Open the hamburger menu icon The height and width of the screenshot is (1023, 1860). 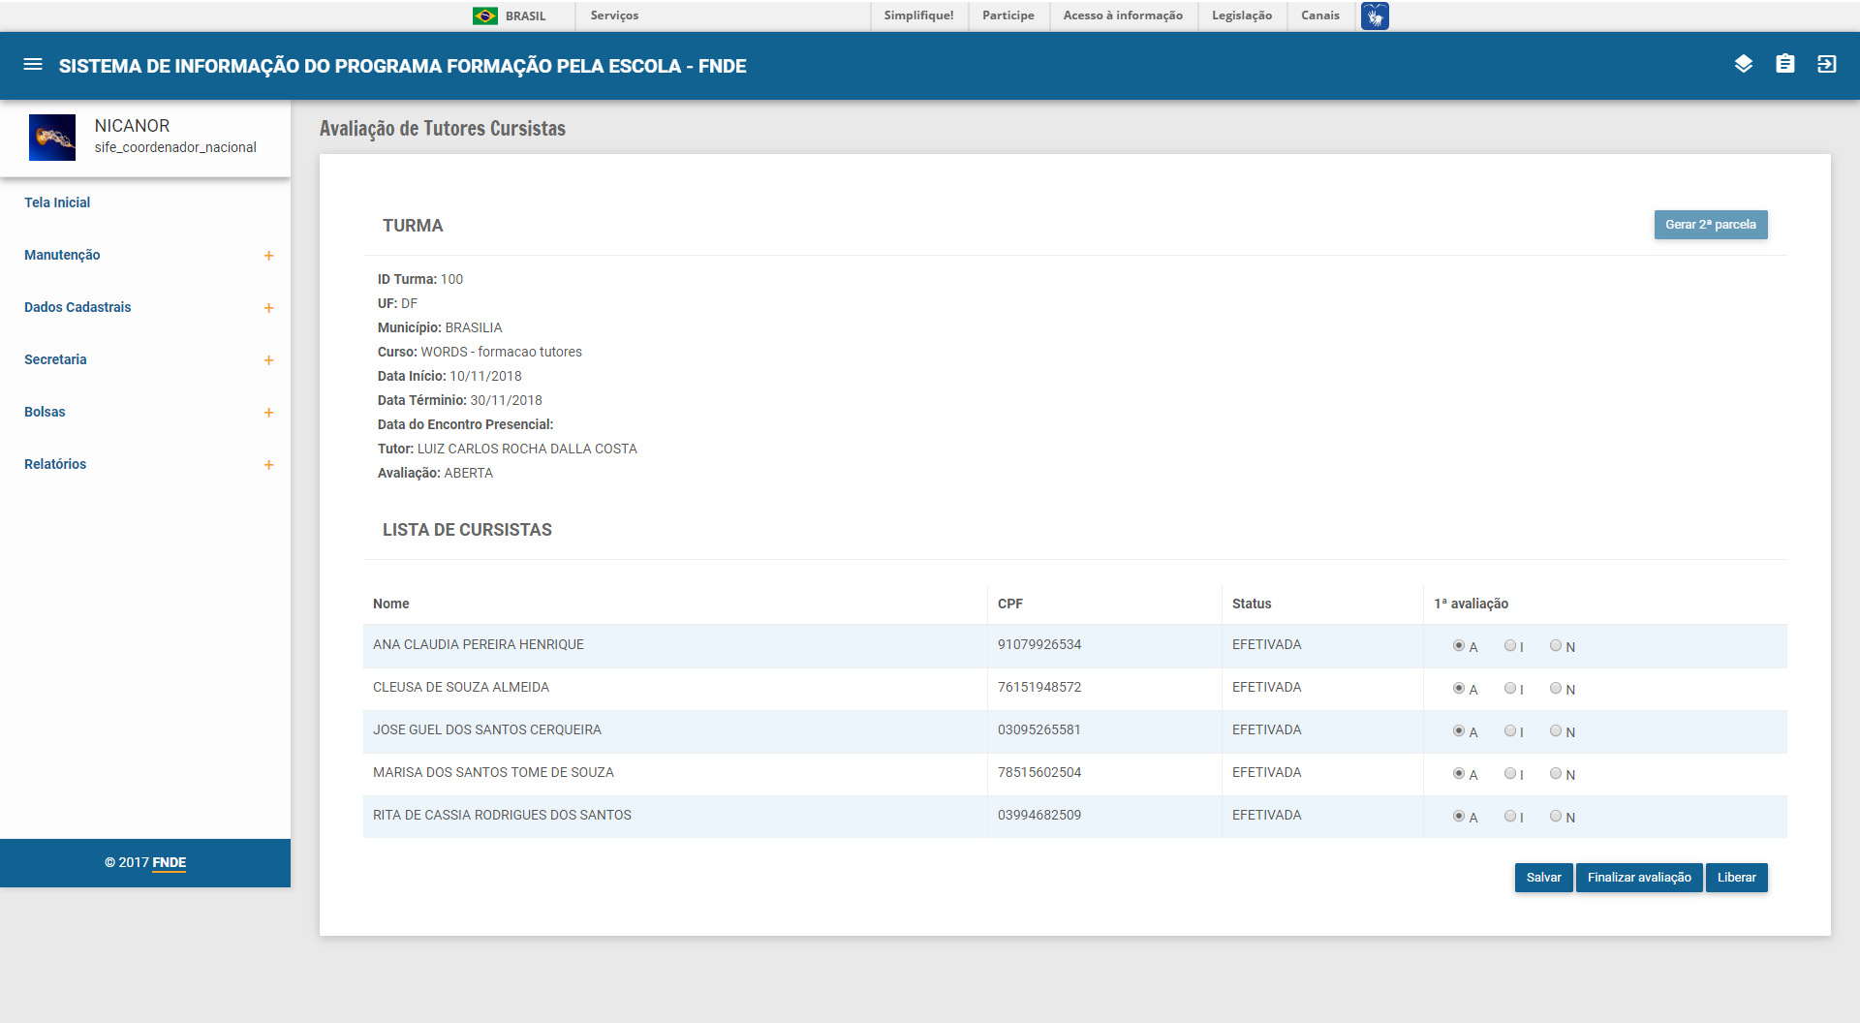33,65
